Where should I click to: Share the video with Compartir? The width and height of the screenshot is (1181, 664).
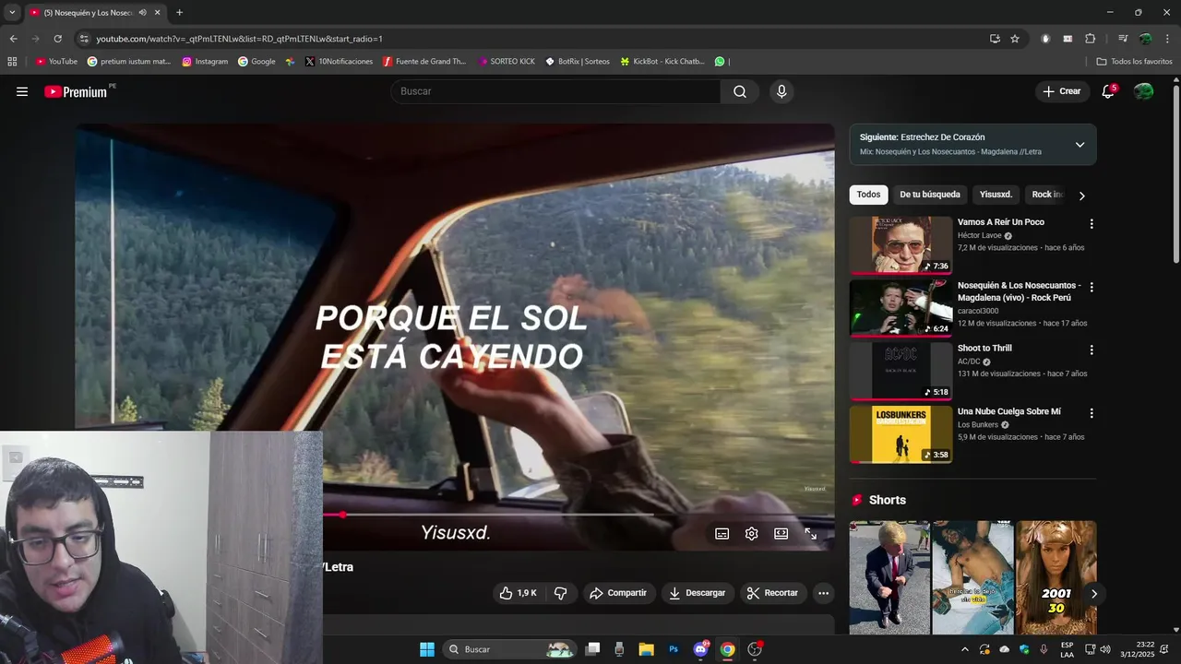[x=618, y=593]
